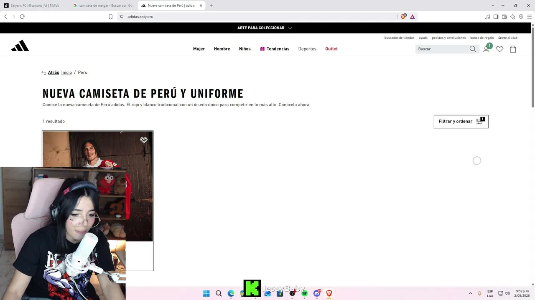Select the Nueva camiseta de Perú adidas tab

(x=171, y=5)
